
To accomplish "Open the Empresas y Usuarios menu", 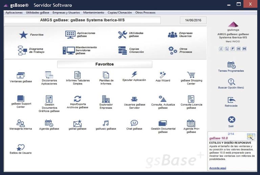I will pos(66,12).
